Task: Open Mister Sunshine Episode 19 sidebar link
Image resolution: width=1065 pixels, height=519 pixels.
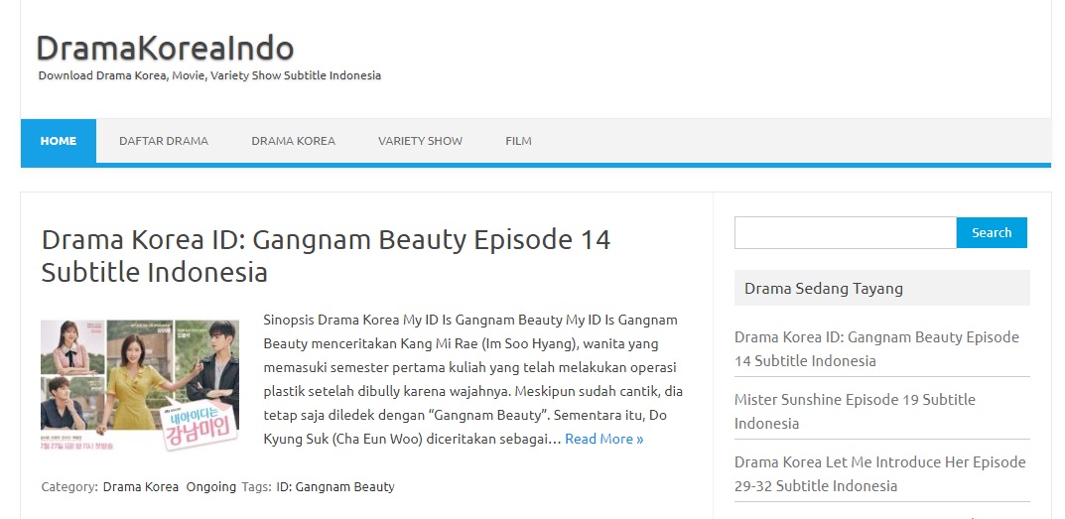Action: click(x=855, y=412)
